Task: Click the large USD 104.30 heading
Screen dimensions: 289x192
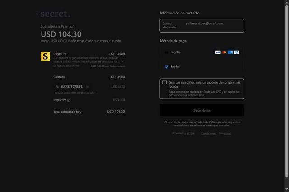Action: pos(61,34)
